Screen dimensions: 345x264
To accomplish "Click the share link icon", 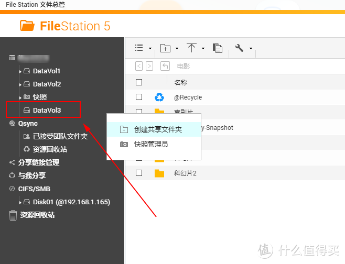I will pyautogui.click(x=12, y=162).
